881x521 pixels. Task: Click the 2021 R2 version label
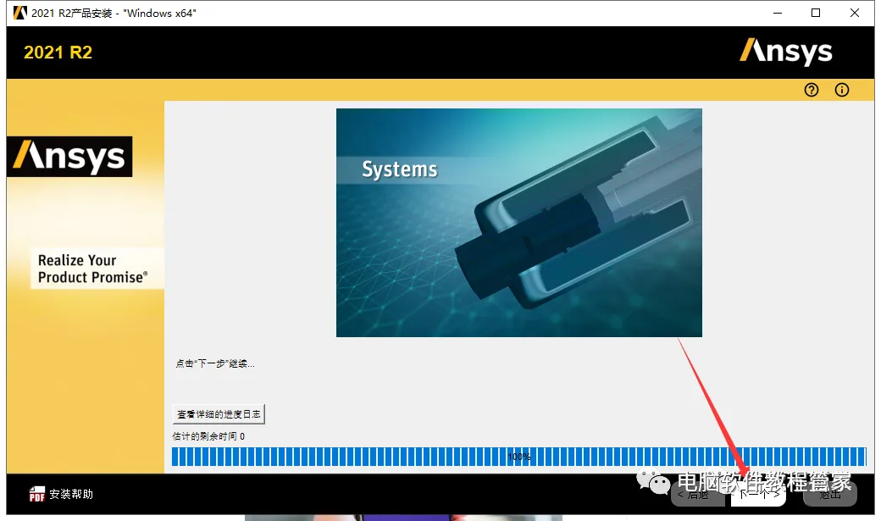click(x=58, y=53)
